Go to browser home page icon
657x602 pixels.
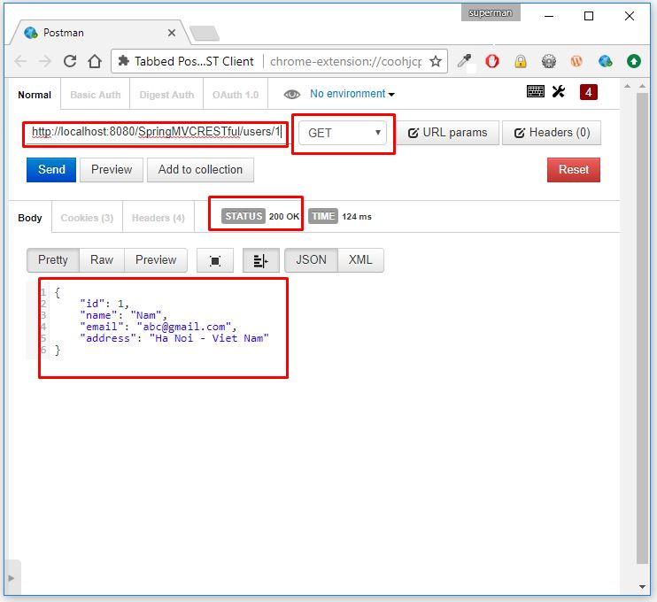click(95, 62)
